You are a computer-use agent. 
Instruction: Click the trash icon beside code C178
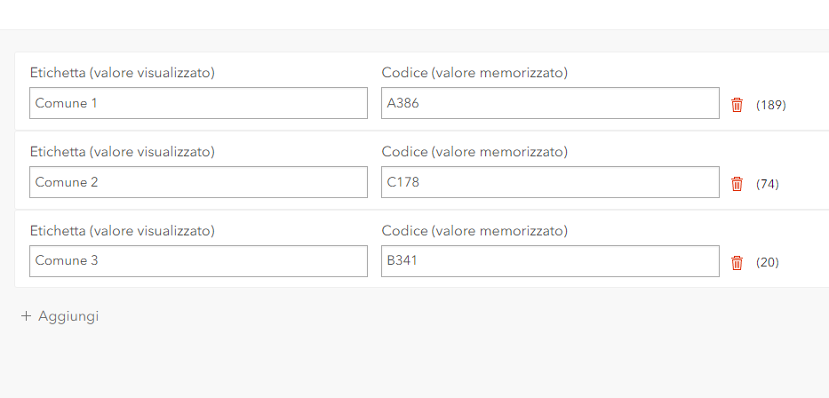coord(737,184)
